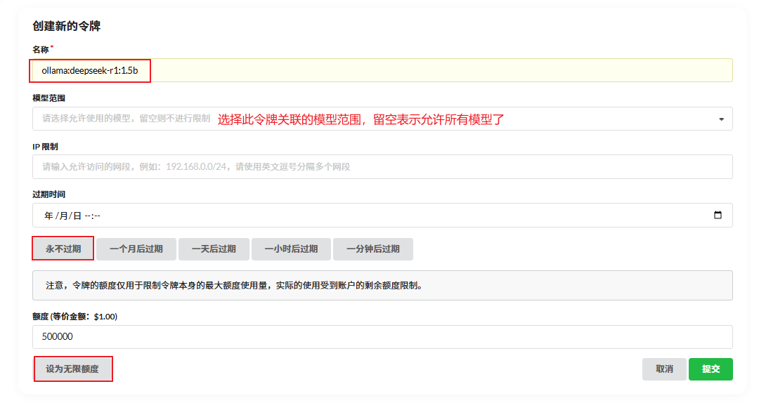The height and width of the screenshot is (410, 759).
Task: Open the 模型范围 model selection dropdown
Action: [382, 119]
